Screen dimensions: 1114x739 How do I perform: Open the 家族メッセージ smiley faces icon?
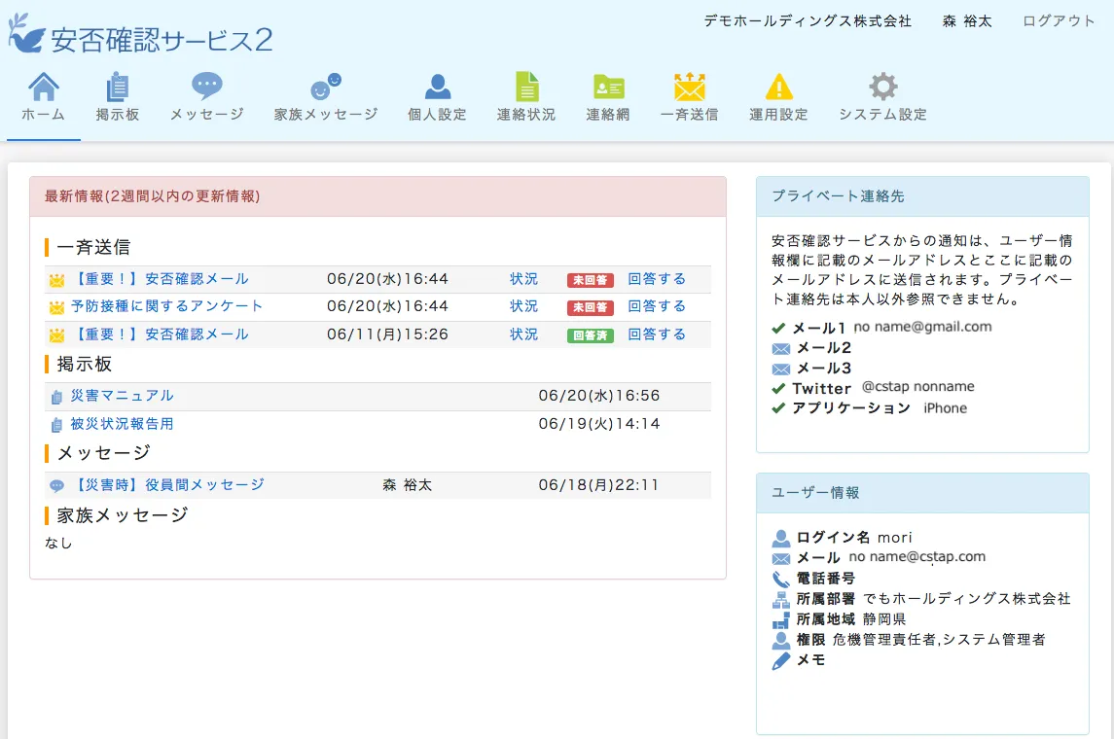click(325, 88)
